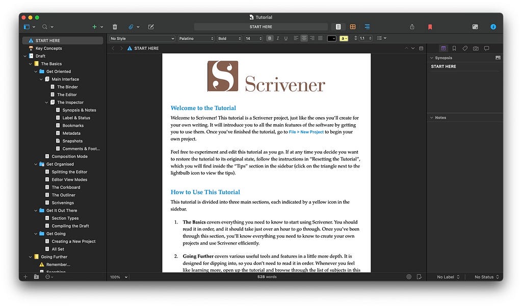The width and height of the screenshot is (522, 306).
Task: Select Compiling the Draft document
Action: 70,226
